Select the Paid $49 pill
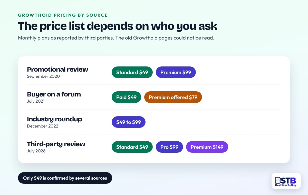This screenshot has height=195, width=308. coord(126,97)
